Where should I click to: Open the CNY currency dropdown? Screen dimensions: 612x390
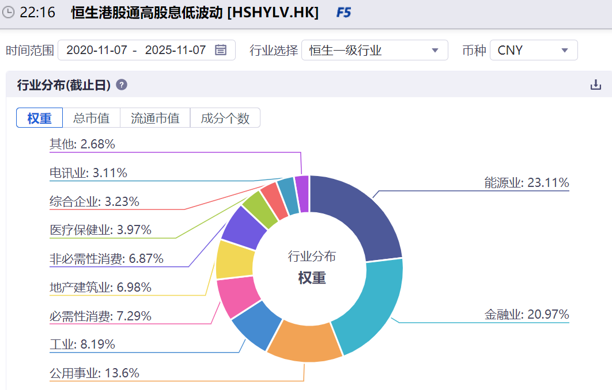coord(534,50)
